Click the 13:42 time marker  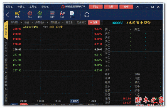click(74, 101)
